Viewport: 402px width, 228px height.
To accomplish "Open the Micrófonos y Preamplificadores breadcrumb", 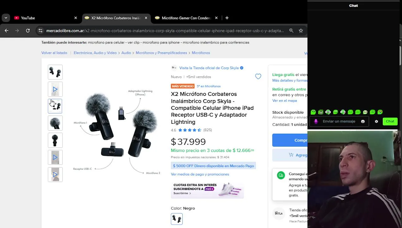I will 161,53.
